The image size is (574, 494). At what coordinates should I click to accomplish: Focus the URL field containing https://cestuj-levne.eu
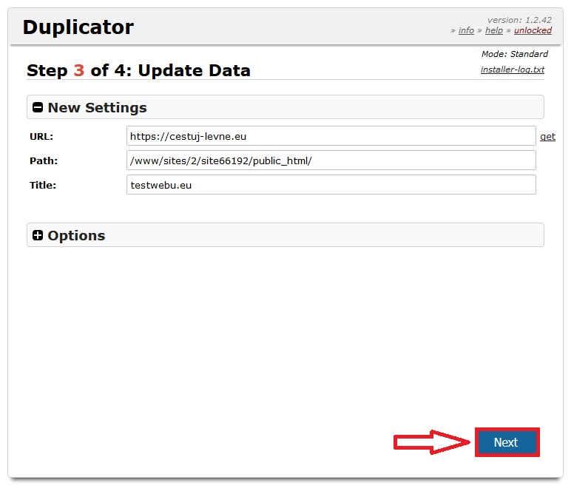(x=331, y=136)
